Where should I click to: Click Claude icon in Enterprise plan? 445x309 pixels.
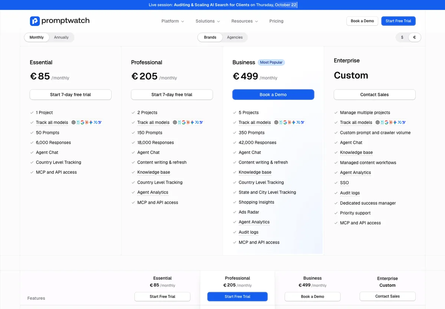391,122
